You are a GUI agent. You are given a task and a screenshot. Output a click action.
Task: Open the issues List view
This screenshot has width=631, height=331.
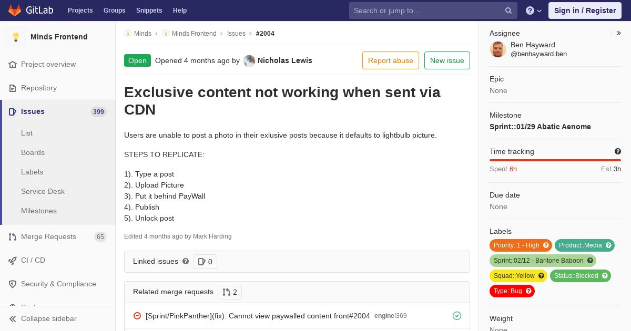point(27,133)
